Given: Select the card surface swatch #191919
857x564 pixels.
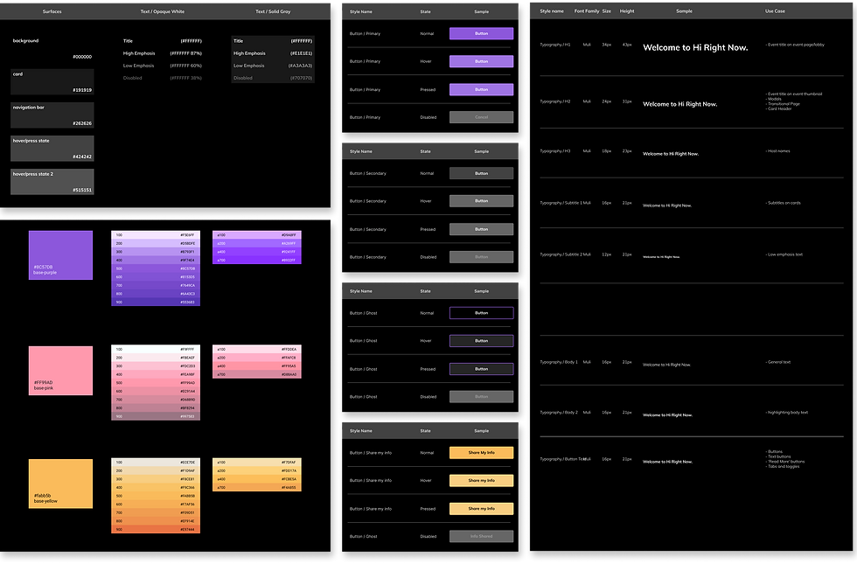Looking at the screenshot, I should pyautogui.click(x=52, y=82).
